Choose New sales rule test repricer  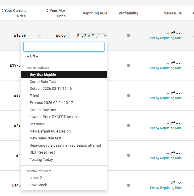(x=64, y=138)
